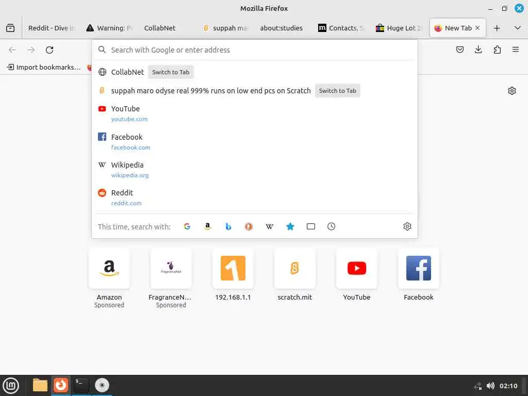Switch to the Warning tab
The image size is (528, 396).
[109, 28]
